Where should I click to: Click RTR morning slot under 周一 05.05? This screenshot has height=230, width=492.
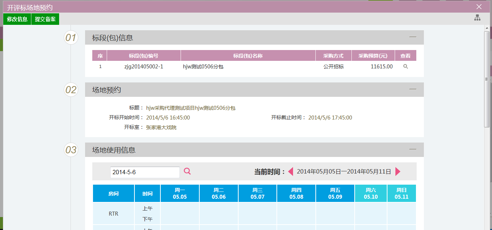[x=180, y=208]
